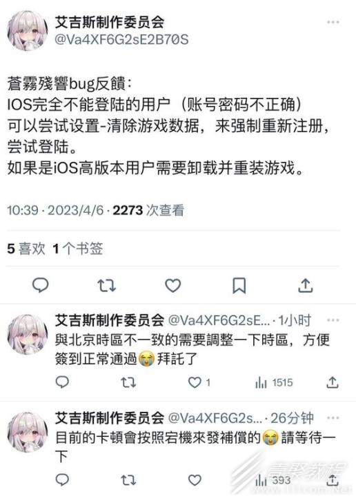Share the main bug feedback tweet
The image size is (356, 498).
(306, 285)
